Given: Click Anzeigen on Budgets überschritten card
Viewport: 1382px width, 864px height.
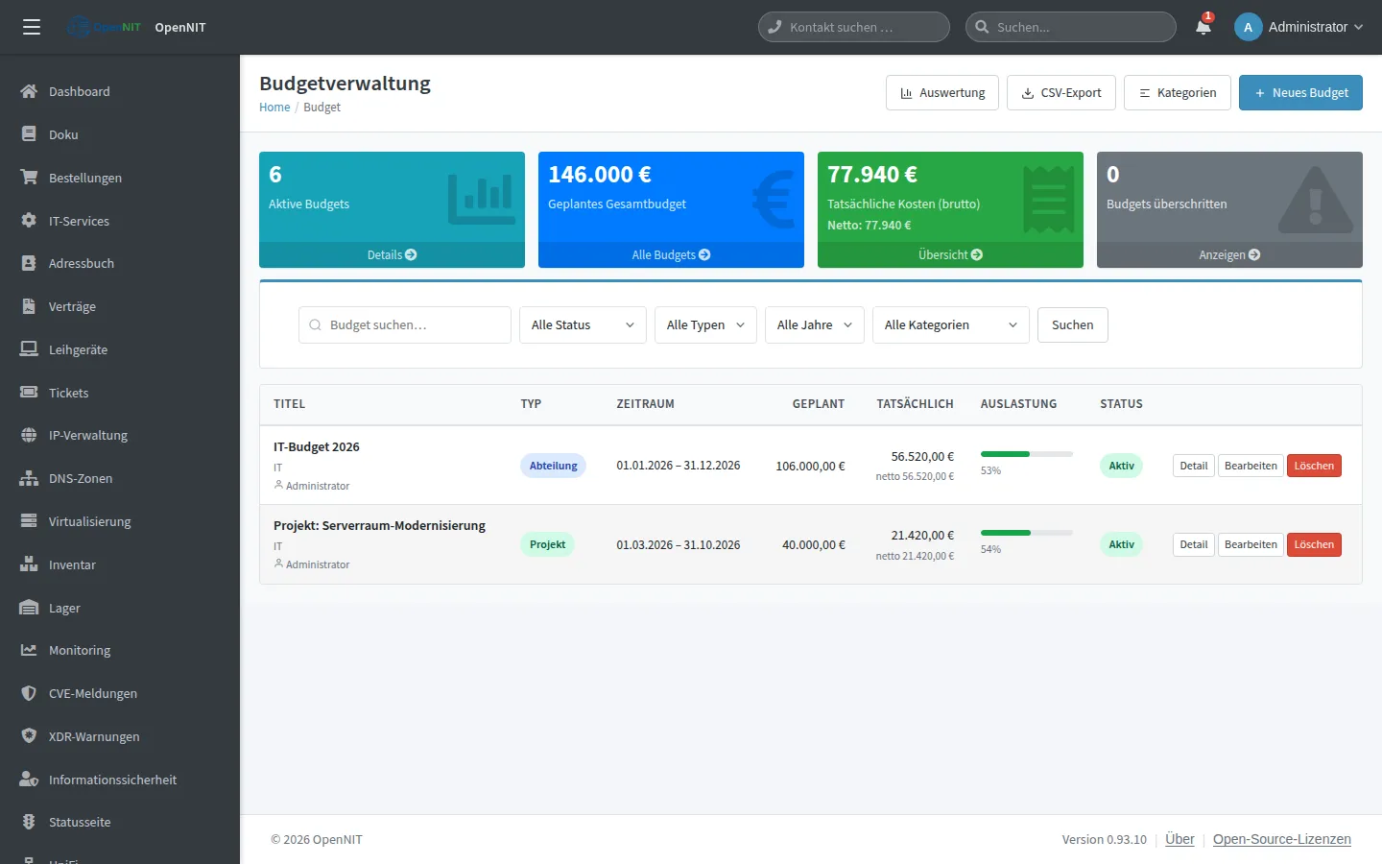Looking at the screenshot, I should point(1229,254).
